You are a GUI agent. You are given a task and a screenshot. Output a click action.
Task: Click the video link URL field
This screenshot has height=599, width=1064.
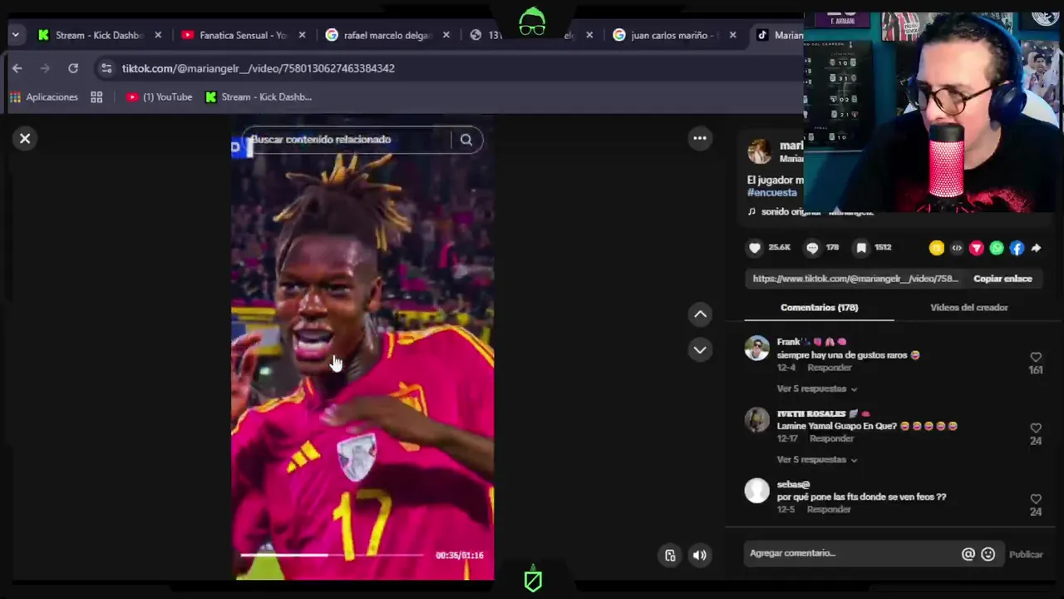[856, 279]
